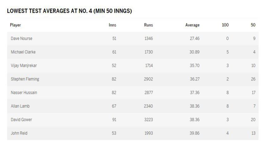Screen dimensions: 265x149
Task: Sort by the Runs column header
Action: click(x=148, y=25)
